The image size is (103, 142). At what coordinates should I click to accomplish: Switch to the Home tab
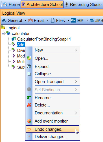[11, 4]
